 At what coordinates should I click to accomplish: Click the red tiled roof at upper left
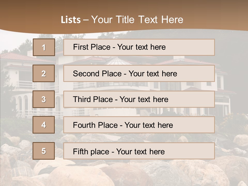pyautogui.click(x=16, y=57)
